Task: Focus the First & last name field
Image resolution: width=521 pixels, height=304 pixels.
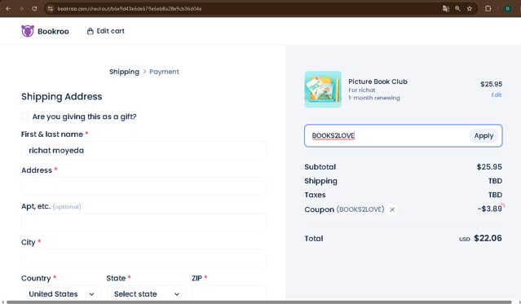Action: point(144,151)
